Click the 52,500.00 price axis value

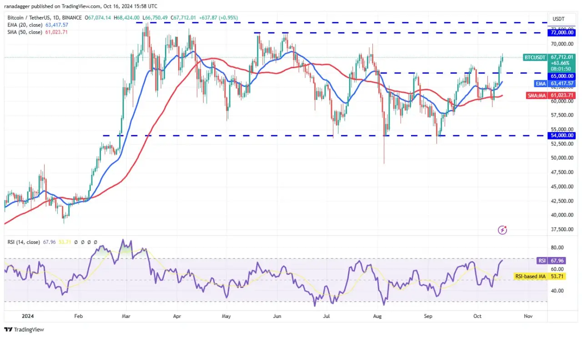[x=562, y=144]
